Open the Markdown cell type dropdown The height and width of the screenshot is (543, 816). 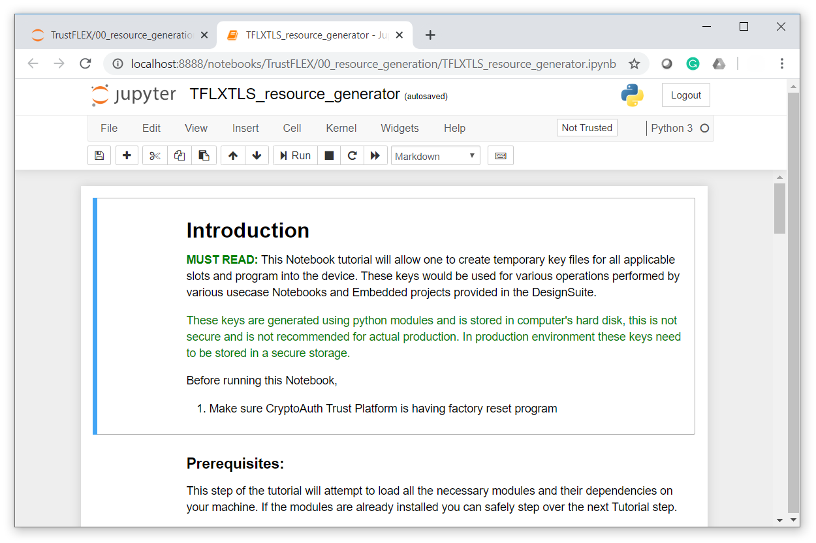pyautogui.click(x=435, y=155)
